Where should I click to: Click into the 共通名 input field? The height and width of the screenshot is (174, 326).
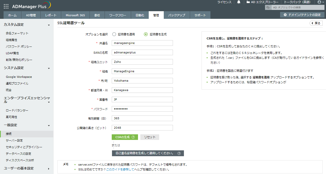(142, 43)
